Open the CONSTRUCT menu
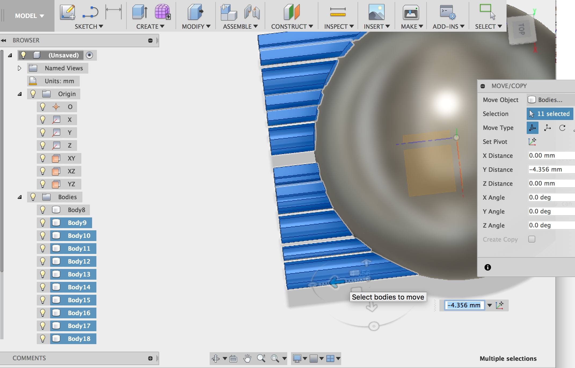The image size is (575, 368). pyautogui.click(x=292, y=27)
